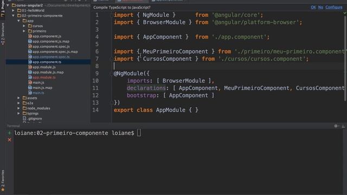Image resolution: width=347 pixels, height=195 pixels.
Task: Click the 'bootstrap' property on line 12
Action: (141, 95)
